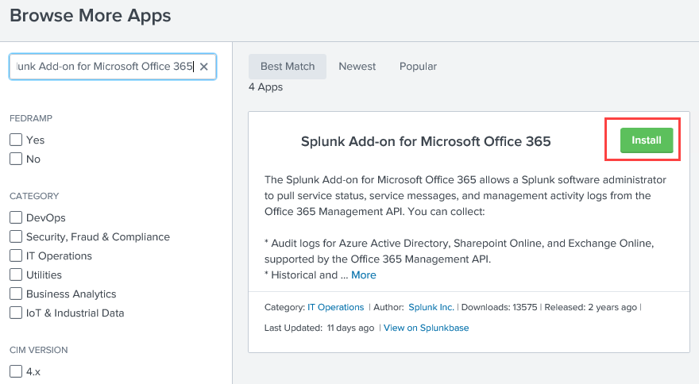
Task: Install the Microsoft Office 365 add-on
Action: pos(647,140)
